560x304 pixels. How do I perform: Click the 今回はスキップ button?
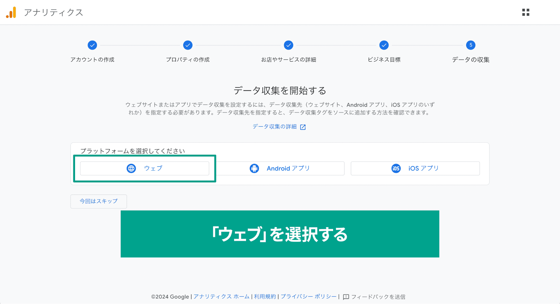pyautogui.click(x=99, y=201)
